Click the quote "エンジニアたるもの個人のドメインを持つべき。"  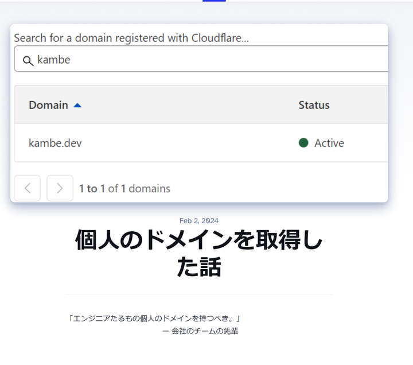pyautogui.click(x=154, y=318)
